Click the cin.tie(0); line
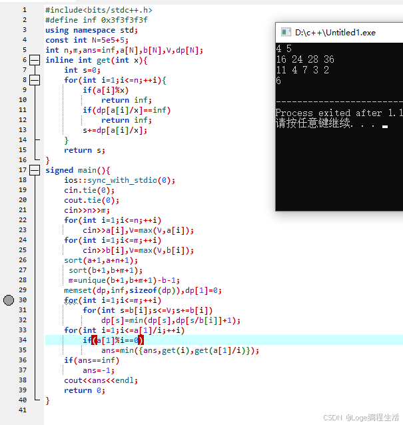Viewport: 403px width, 425px height. [x=89, y=190]
